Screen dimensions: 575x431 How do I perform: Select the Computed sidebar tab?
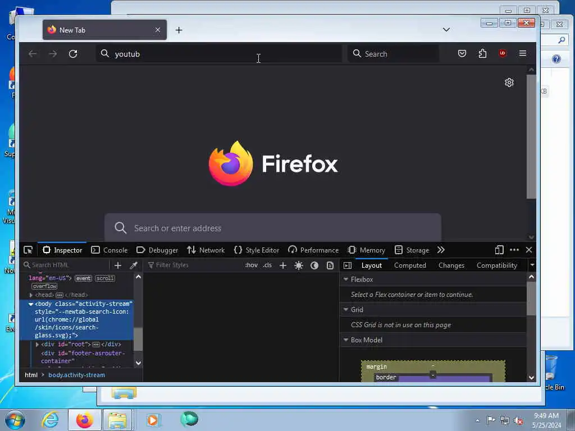tap(410, 265)
